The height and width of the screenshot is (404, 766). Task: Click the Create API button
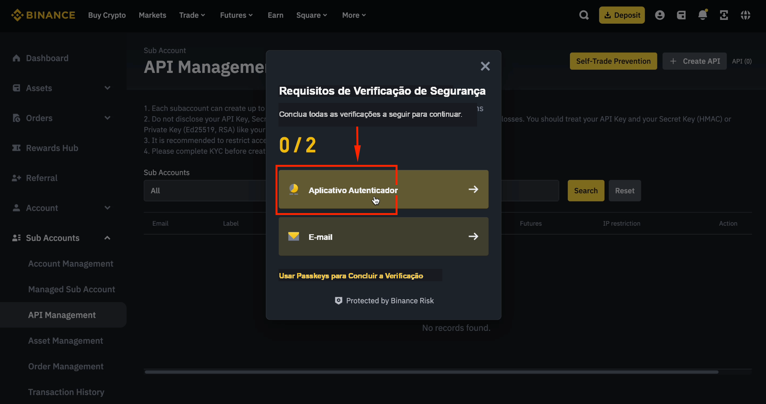coord(694,61)
